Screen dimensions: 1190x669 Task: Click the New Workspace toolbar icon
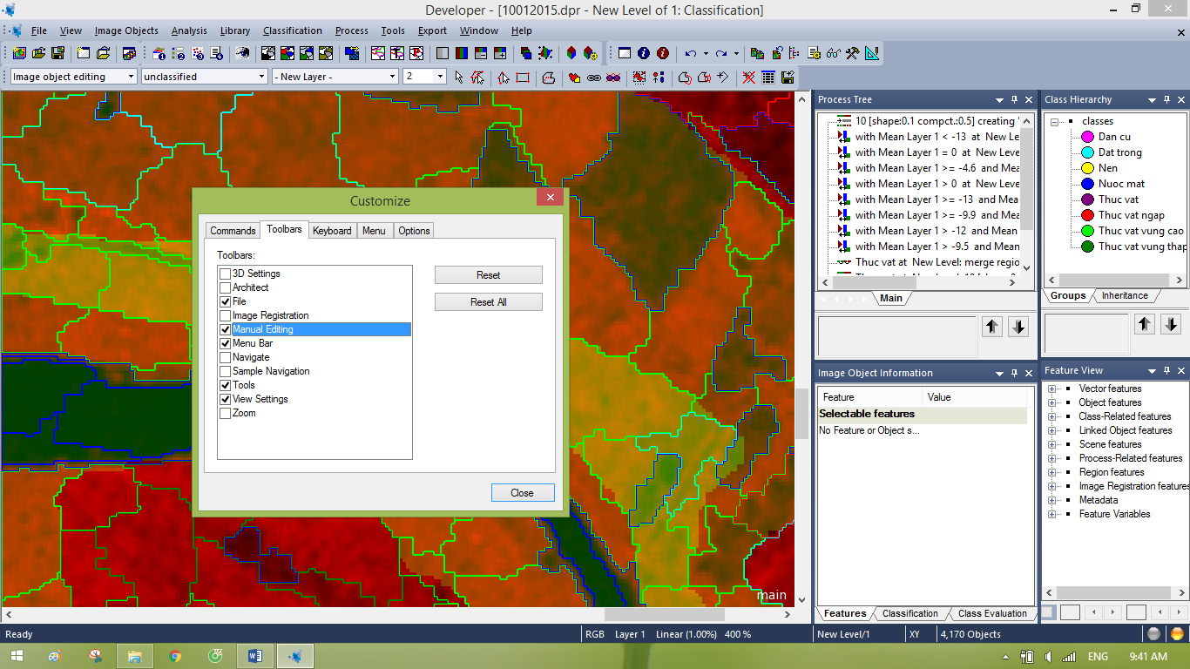pos(84,53)
